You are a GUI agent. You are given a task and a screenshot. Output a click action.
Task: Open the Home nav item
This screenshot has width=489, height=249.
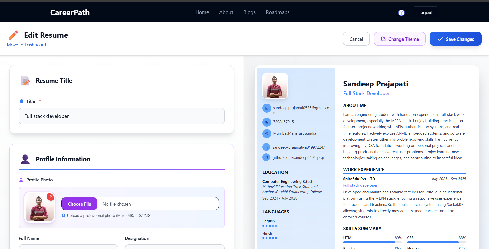202,12
